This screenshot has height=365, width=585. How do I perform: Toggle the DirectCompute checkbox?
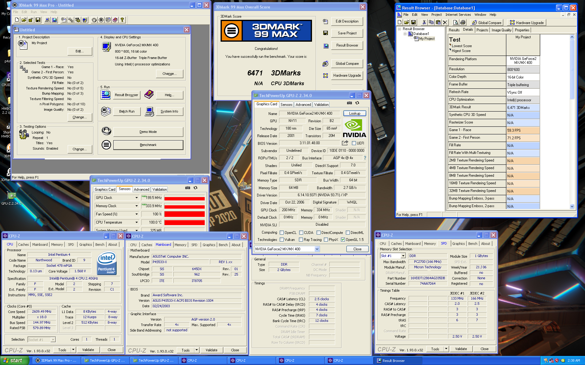318,233
